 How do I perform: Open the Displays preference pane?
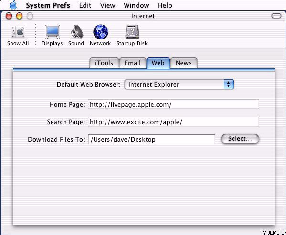pos(53,32)
